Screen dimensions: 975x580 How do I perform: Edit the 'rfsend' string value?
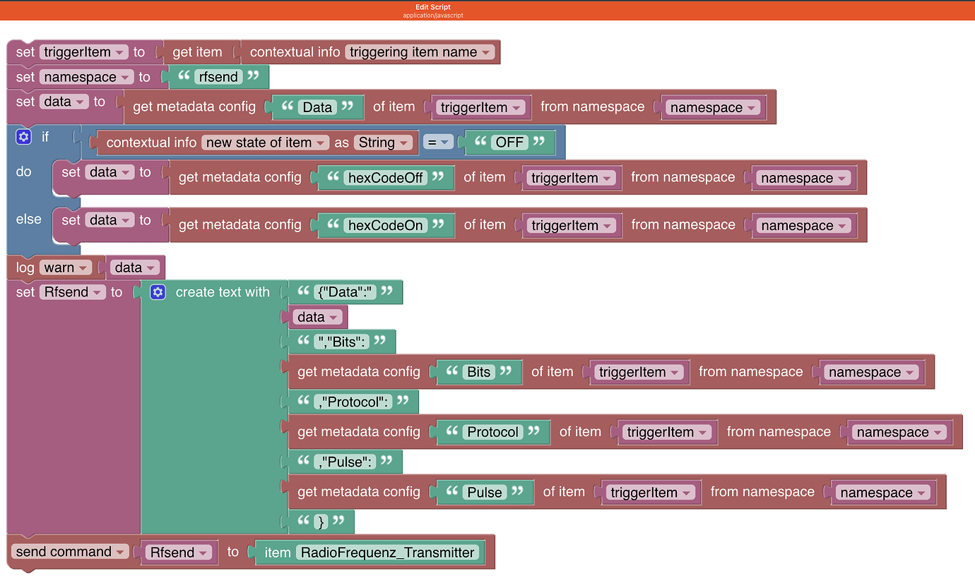[x=218, y=77]
